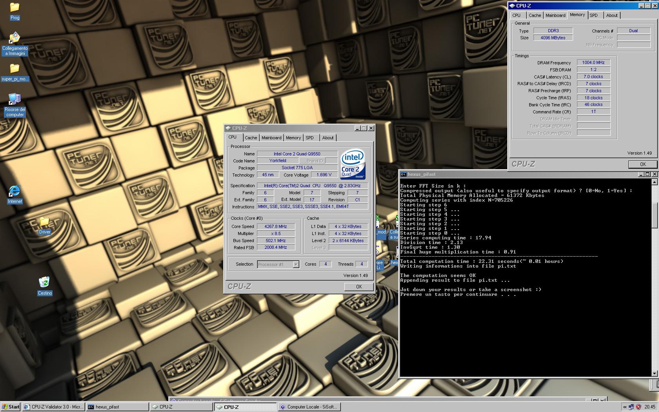This screenshot has width=659, height=412.
Task: Open Risorse del computer desktop icon
Action: point(15,99)
